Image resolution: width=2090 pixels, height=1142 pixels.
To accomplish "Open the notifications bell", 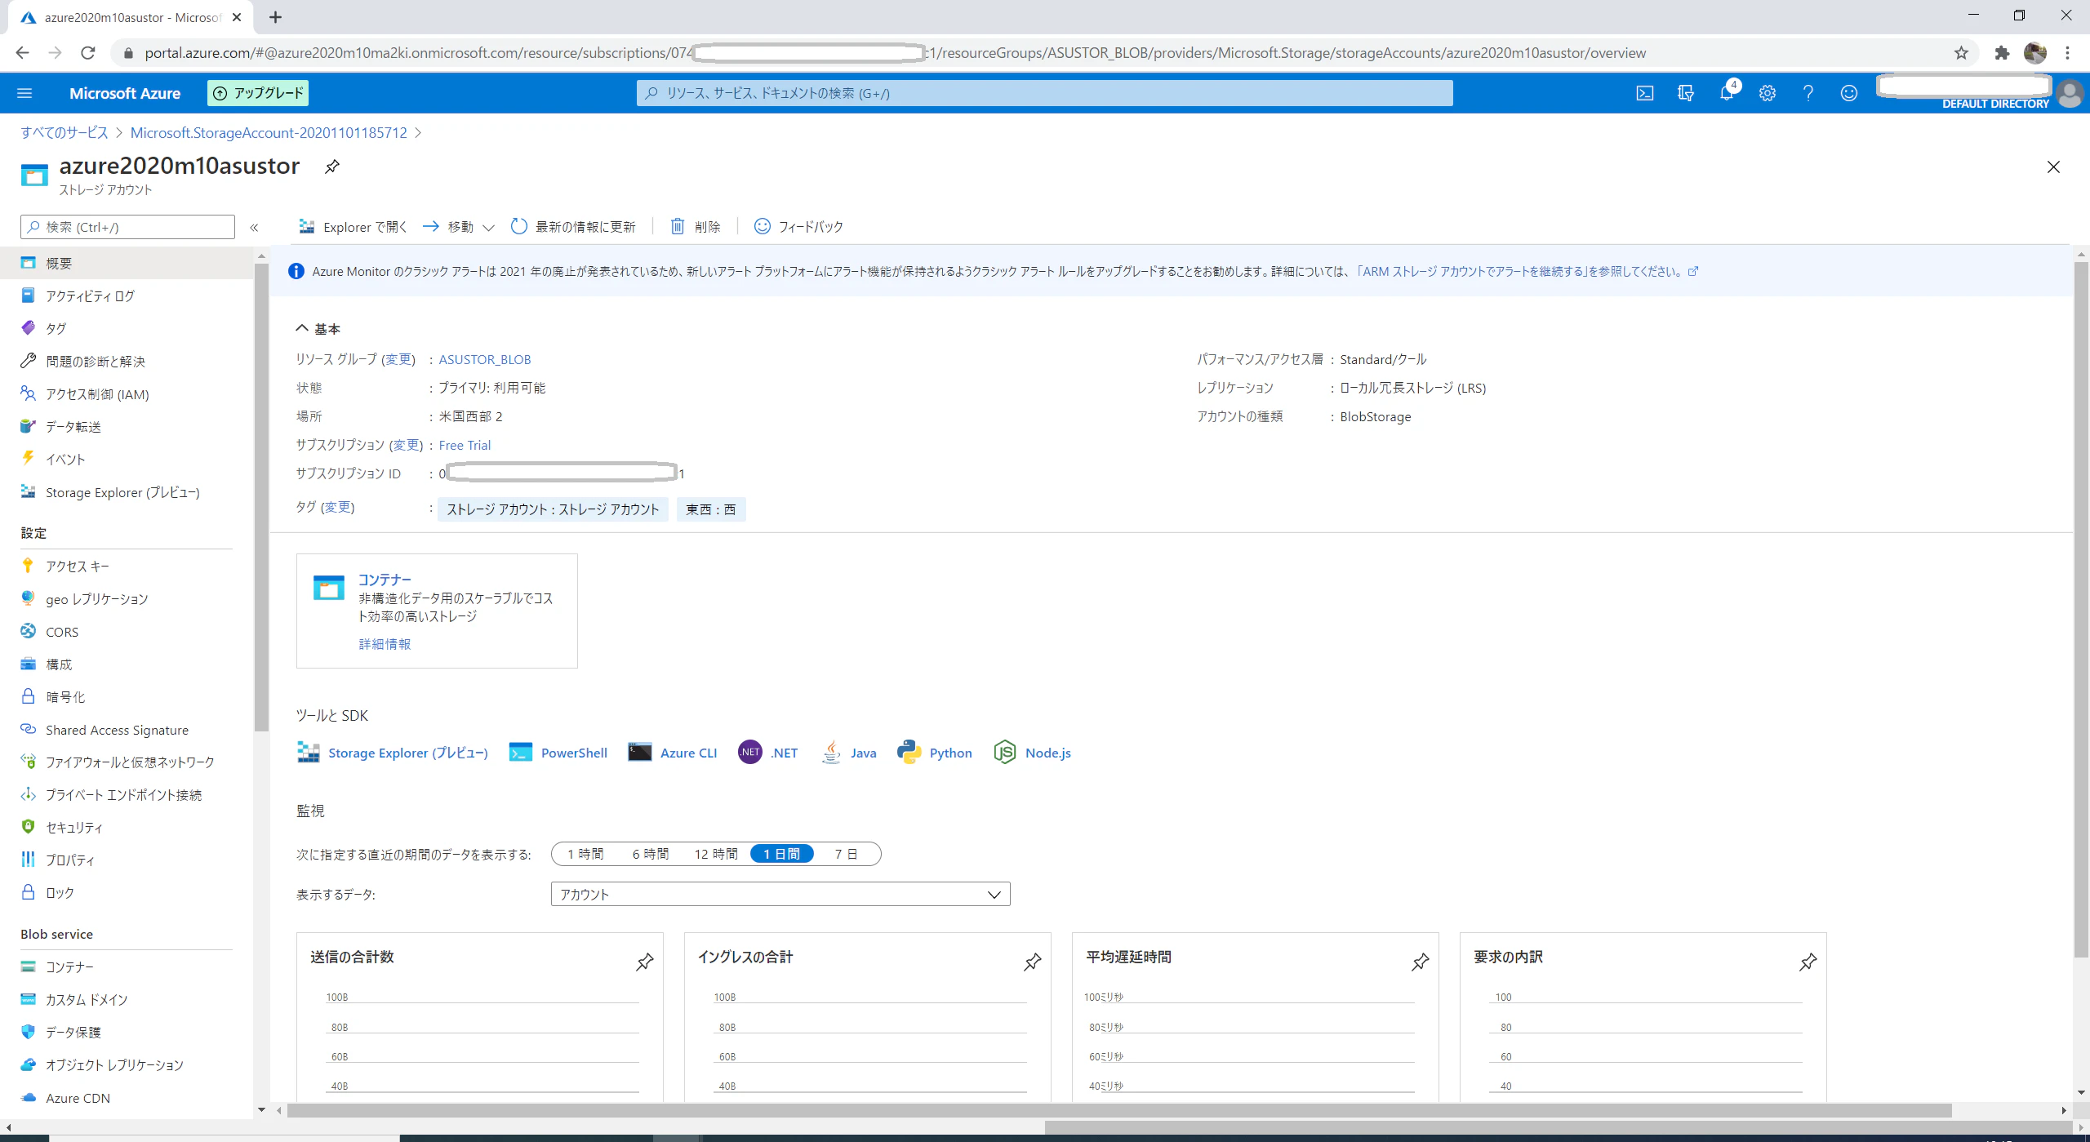I will [x=1727, y=93].
